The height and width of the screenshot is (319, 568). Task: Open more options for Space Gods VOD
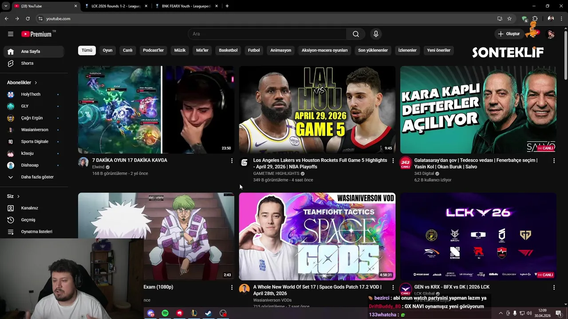point(393,288)
